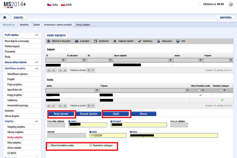The width and height of the screenshot is (237, 158).
Task: Click the Tisk printer icon
Action: pos(178,41)
